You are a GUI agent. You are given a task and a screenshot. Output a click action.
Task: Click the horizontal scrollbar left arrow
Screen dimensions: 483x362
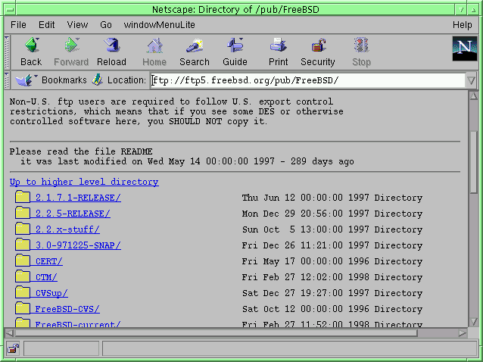point(9,333)
